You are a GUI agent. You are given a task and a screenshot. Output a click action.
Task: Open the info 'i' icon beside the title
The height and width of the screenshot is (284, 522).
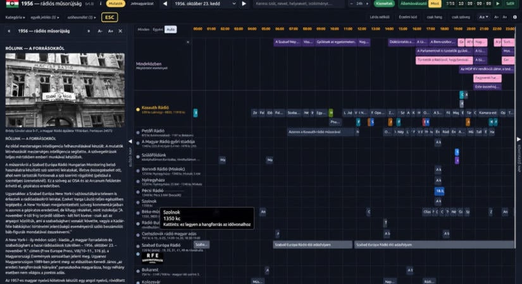click(101, 4)
